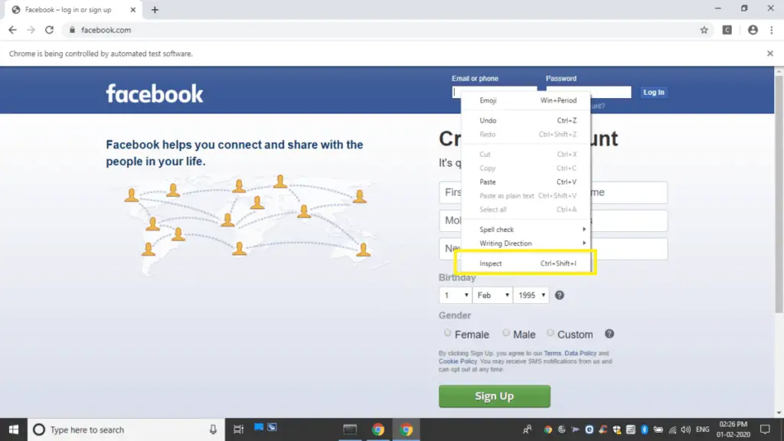Screen dimensions: 784x441
Task: Select the Female radio button
Action: pos(447,332)
